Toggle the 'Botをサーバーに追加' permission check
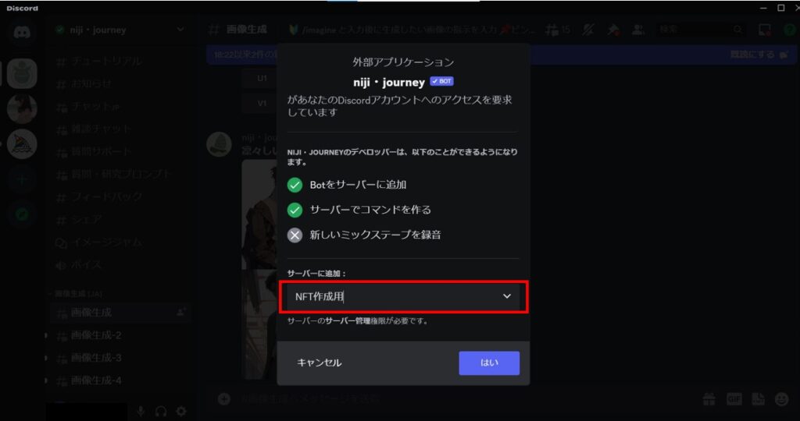Viewport: 800px width, 421px height. (295, 185)
